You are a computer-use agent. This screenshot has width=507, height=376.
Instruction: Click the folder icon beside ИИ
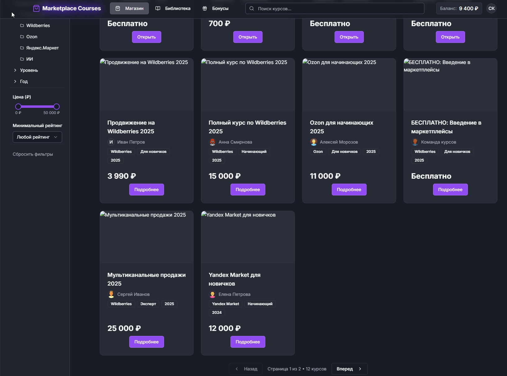click(22, 59)
